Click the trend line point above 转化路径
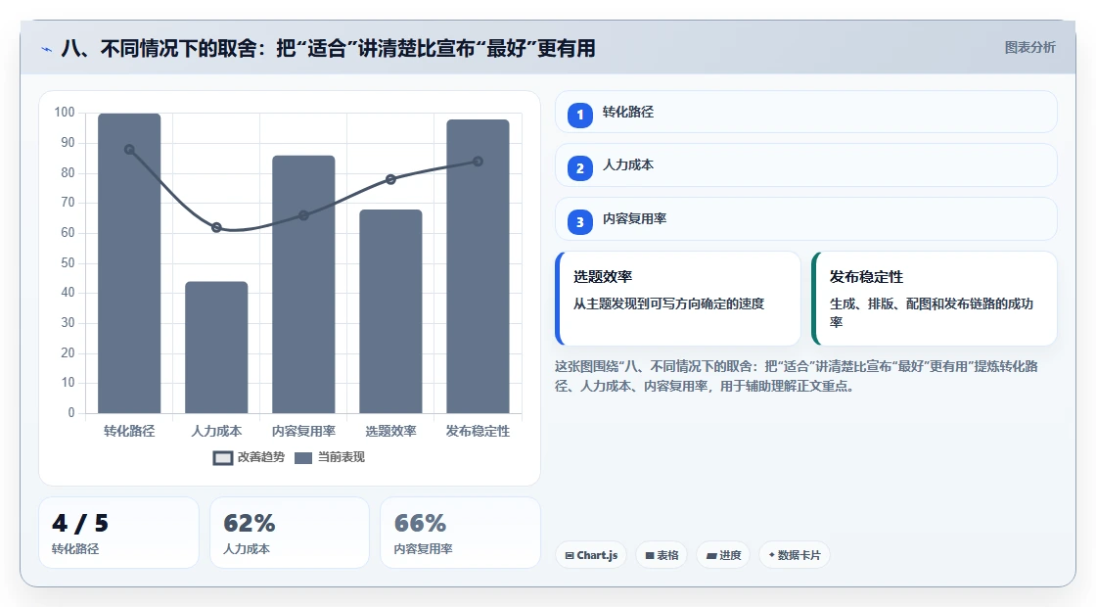Image resolution: width=1096 pixels, height=607 pixels. (x=129, y=150)
